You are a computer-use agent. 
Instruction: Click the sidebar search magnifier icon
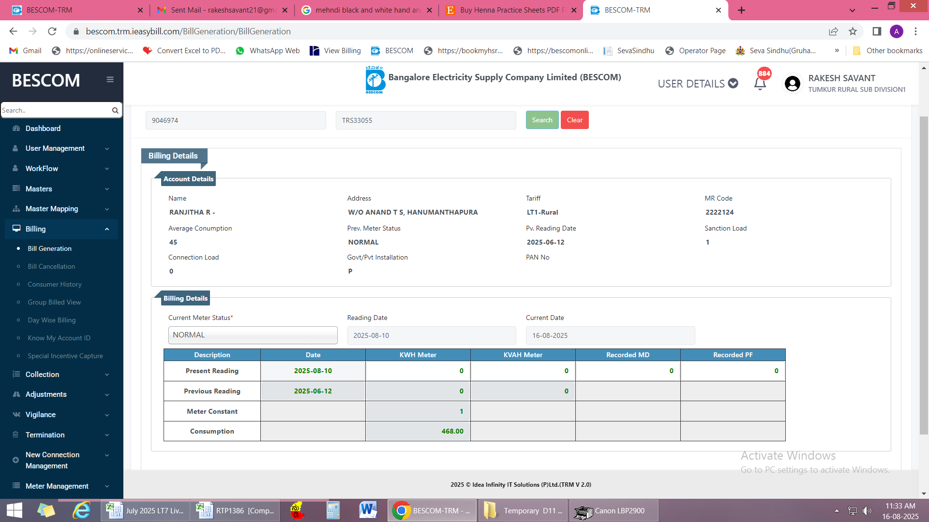[x=115, y=110]
